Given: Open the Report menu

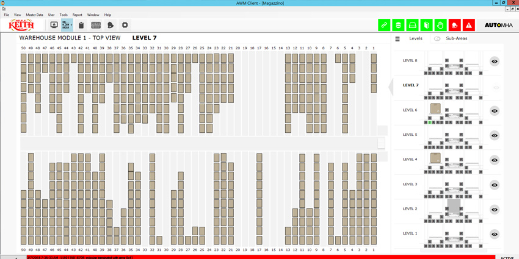Looking at the screenshot, I should (x=77, y=15).
